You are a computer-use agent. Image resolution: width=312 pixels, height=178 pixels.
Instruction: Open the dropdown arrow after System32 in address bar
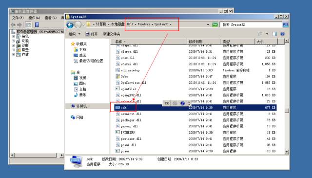[171, 24]
